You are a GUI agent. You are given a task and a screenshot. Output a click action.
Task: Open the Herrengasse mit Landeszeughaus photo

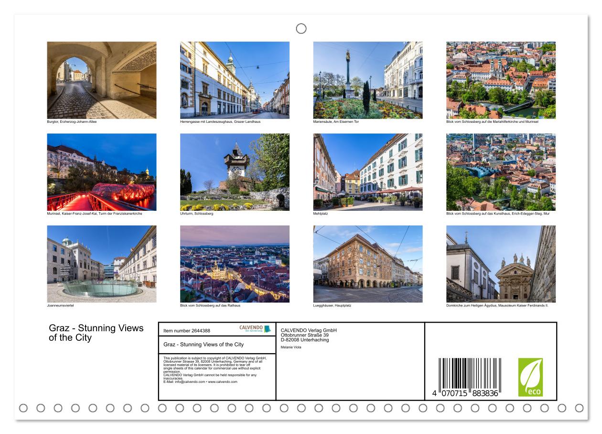pos(235,80)
